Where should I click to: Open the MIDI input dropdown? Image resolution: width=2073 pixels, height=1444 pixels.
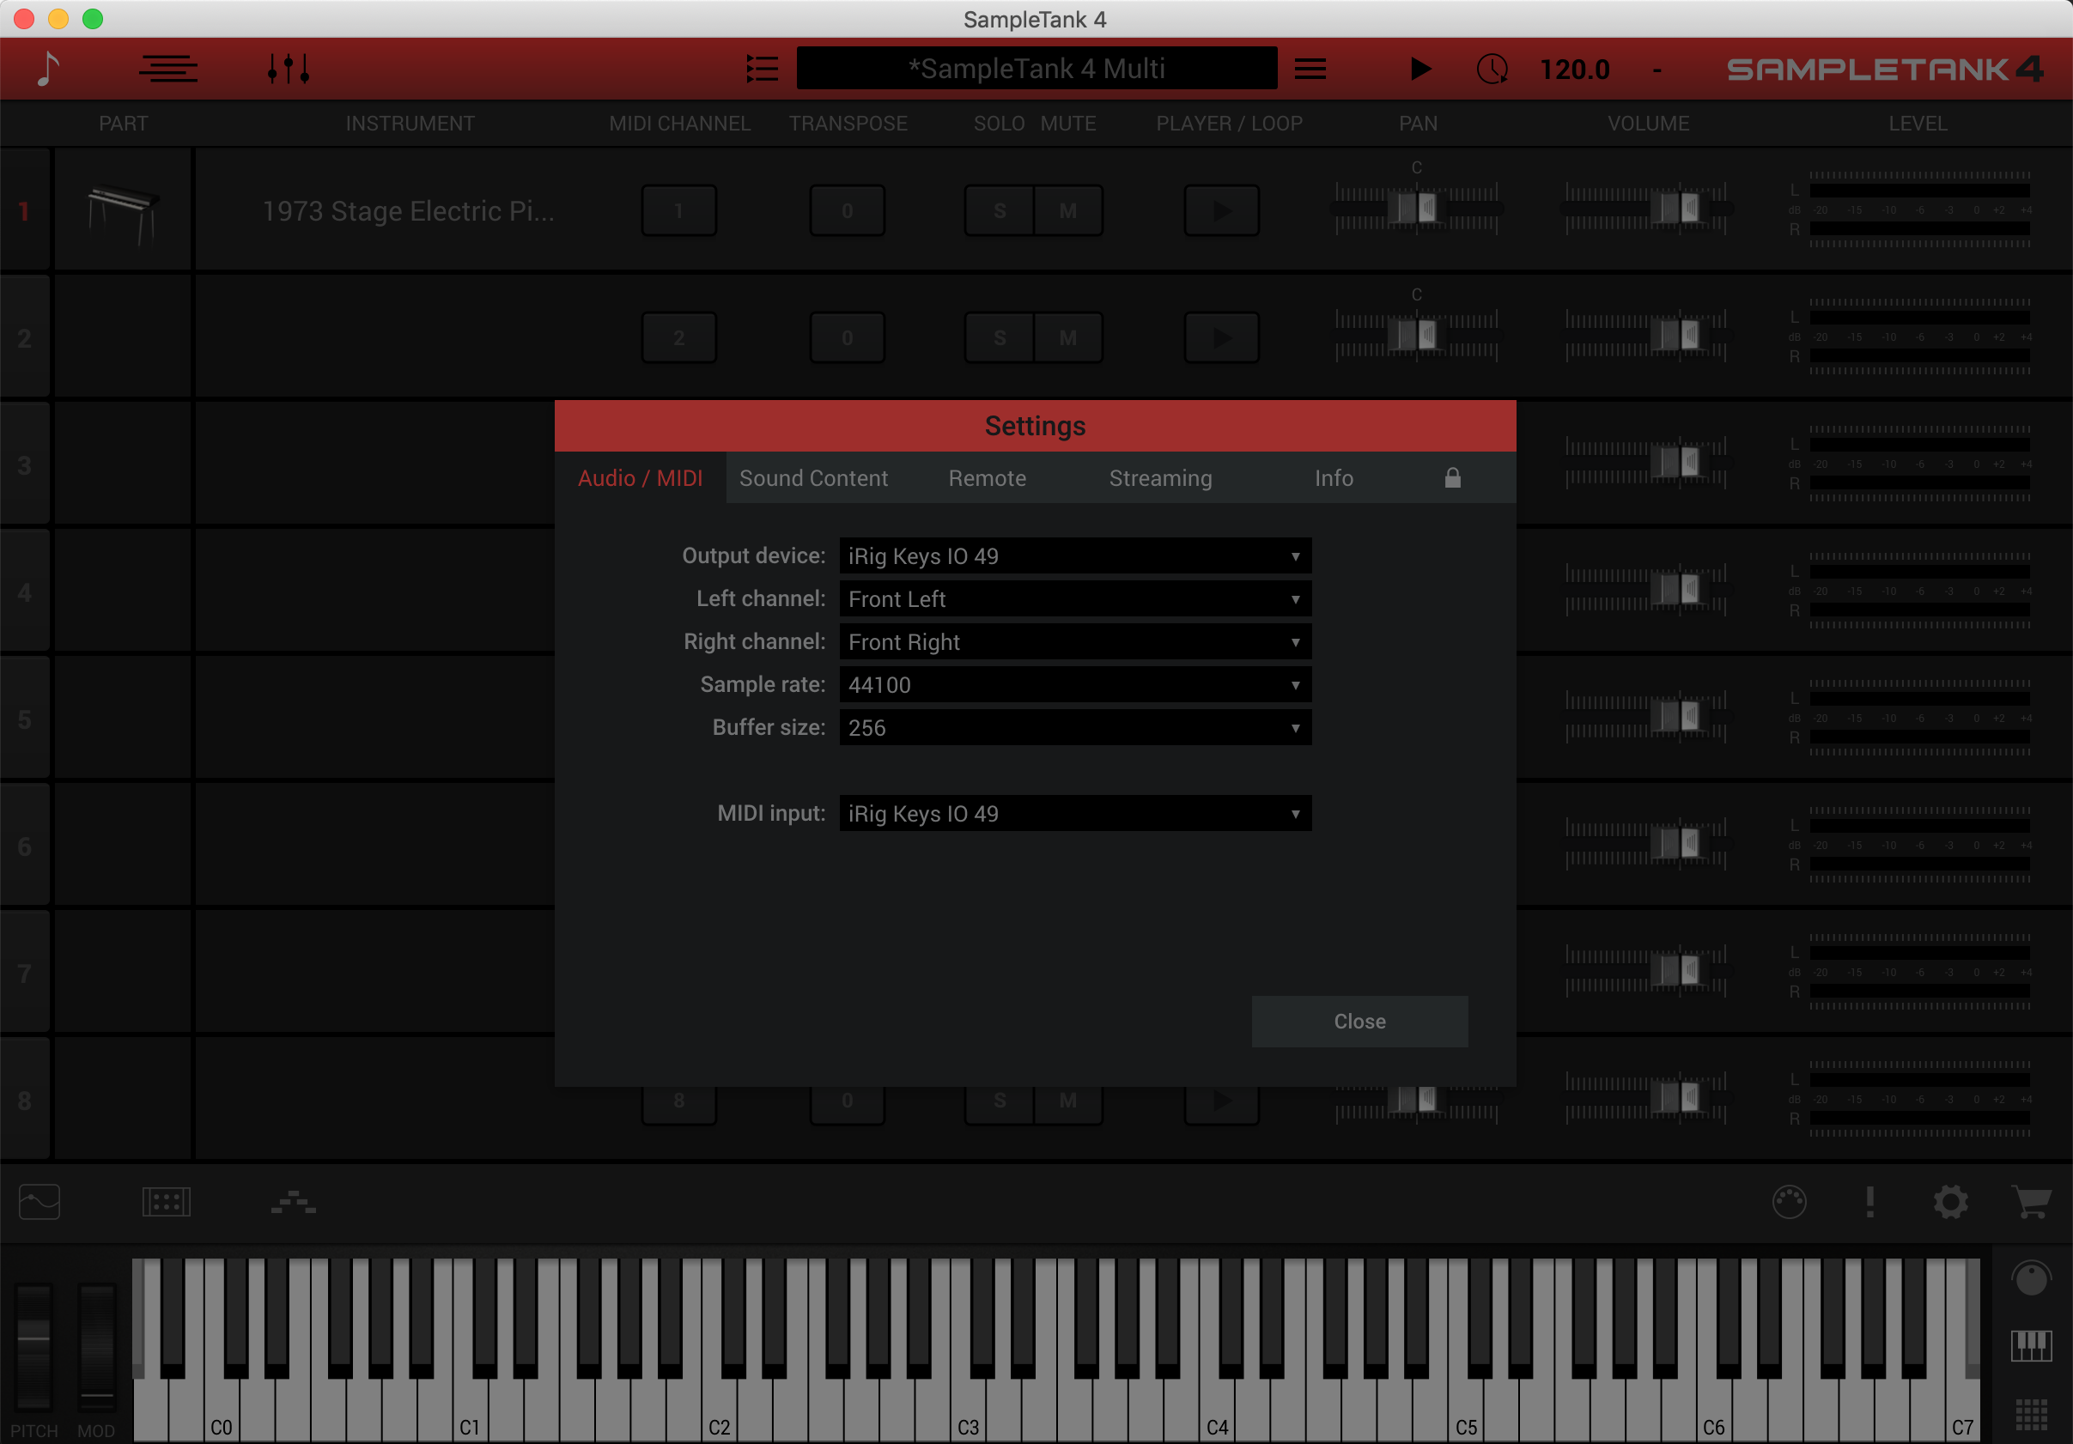pyautogui.click(x=1074, y=813)
